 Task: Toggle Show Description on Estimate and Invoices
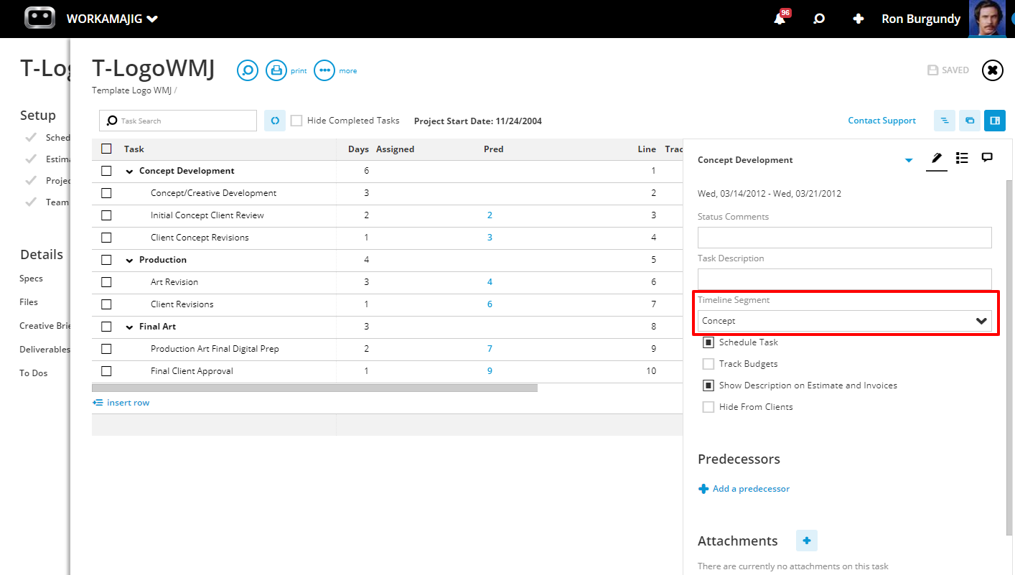708,385
